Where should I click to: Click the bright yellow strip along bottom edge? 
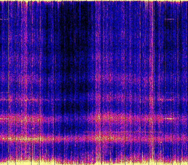(94, 163)
